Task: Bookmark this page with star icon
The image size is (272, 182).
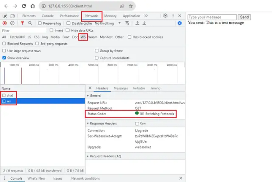Action: pos(131,6)
